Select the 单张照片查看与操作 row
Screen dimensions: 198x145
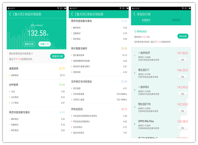99,67
